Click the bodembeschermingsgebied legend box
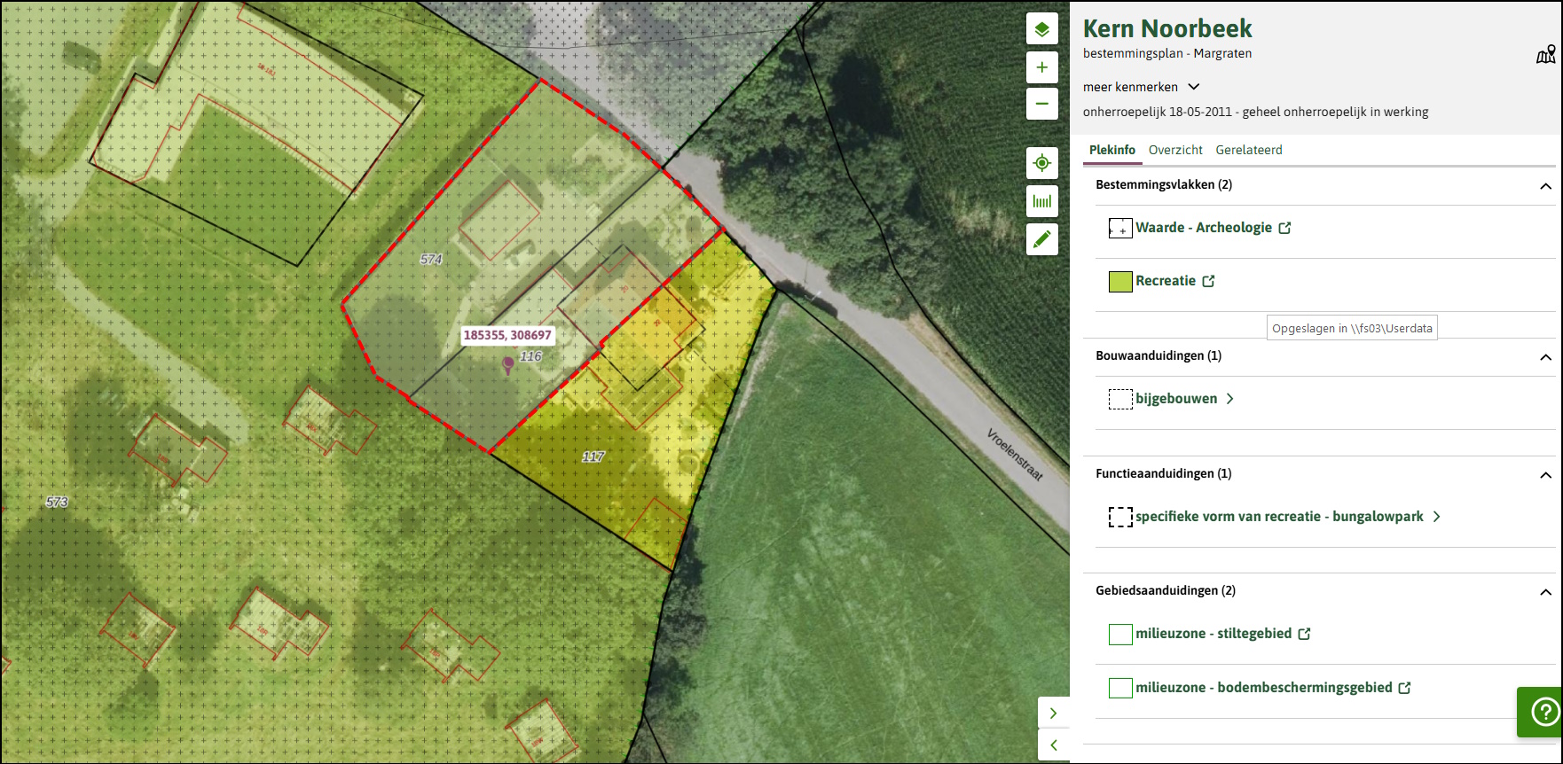This screenshot has width=1563, height=764. 1120,688
